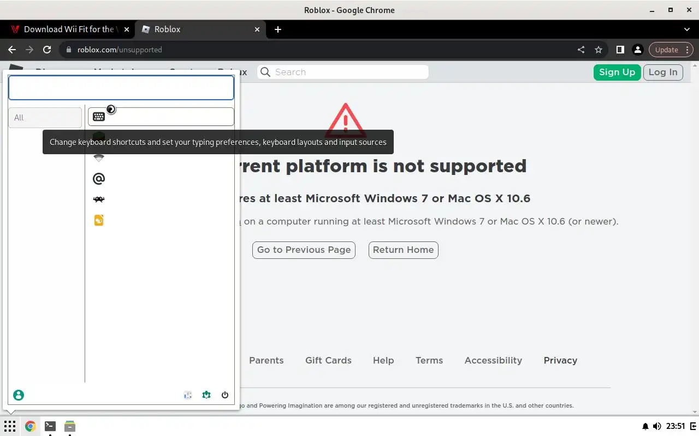Click Go to Previous Page button
Image resolution: width=699 pixels, height=436 pixels.
[x=304, y=250]
